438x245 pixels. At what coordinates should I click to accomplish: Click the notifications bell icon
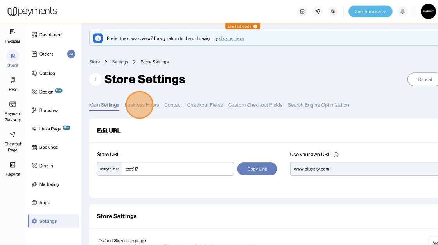point(402,11)
